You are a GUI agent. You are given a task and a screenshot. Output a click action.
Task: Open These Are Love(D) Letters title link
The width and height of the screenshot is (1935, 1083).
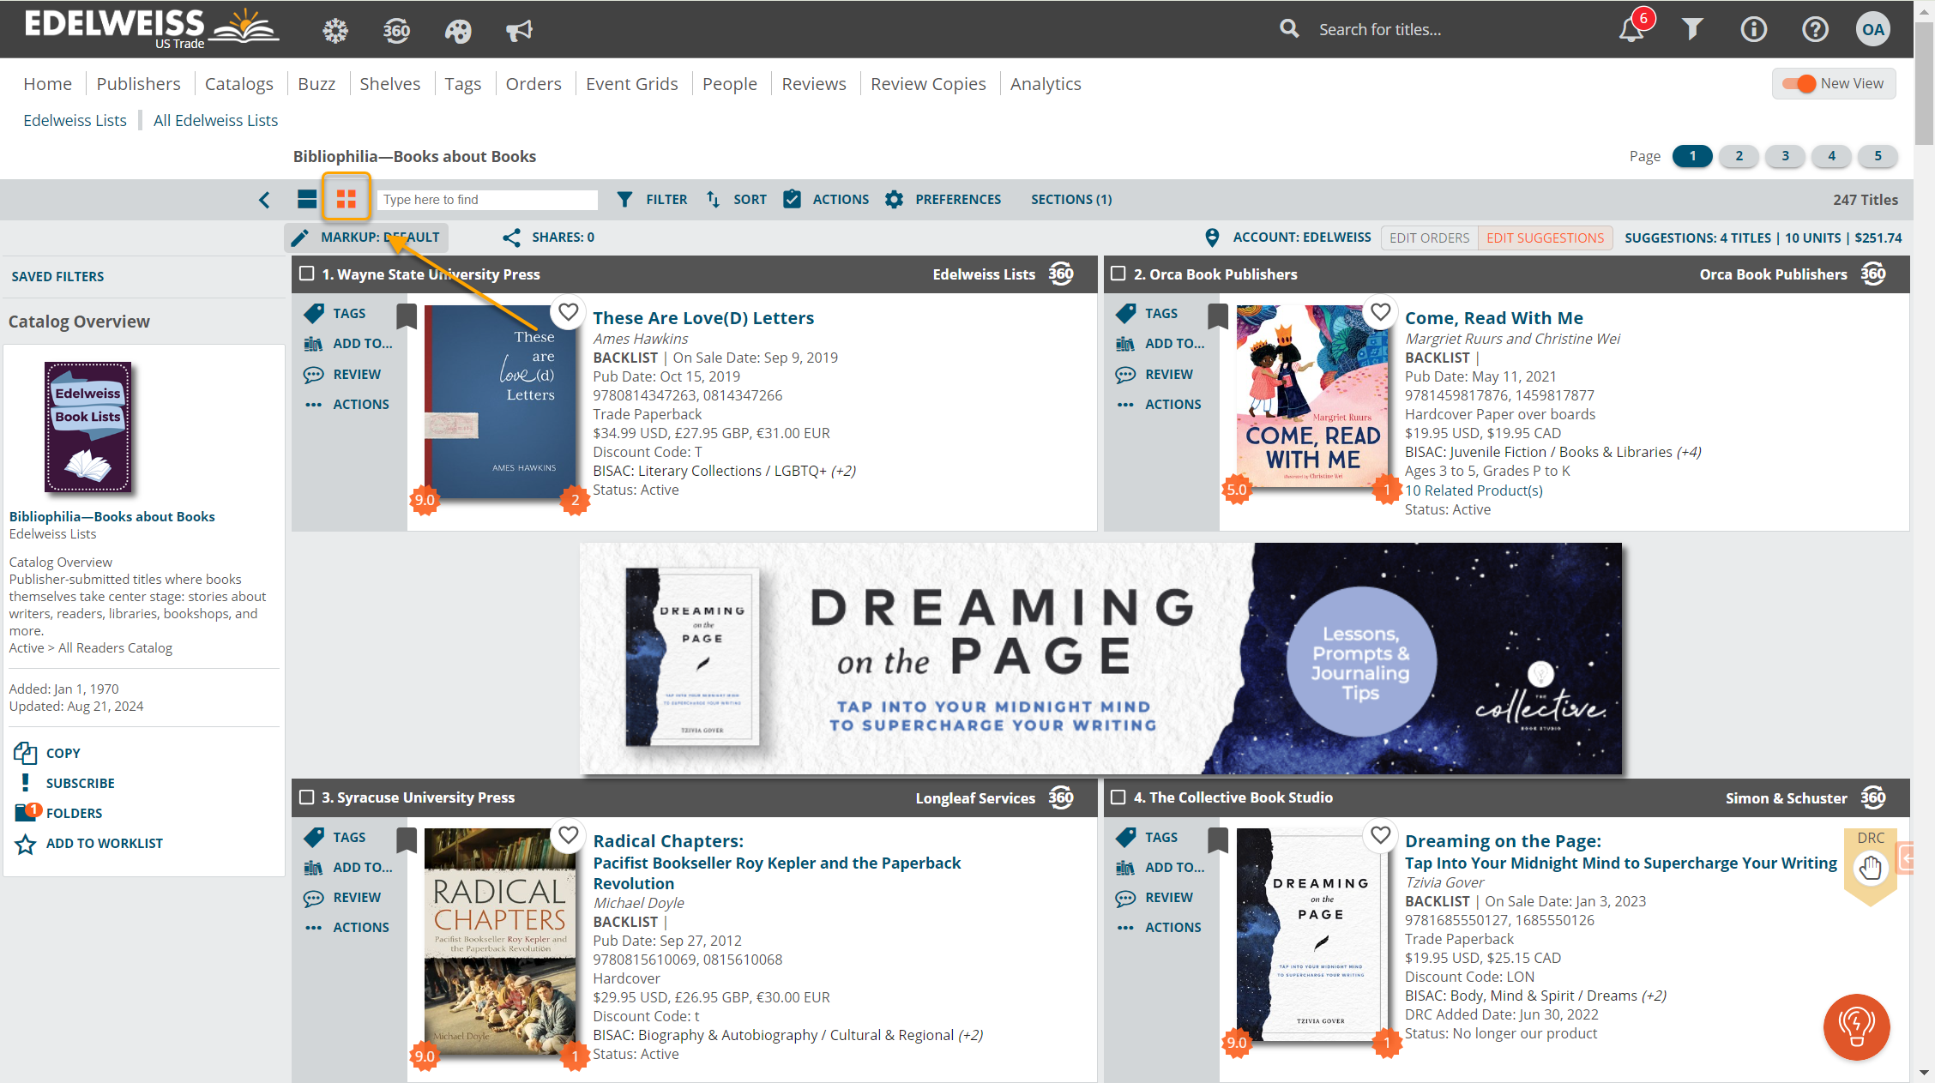coord(703,318)
